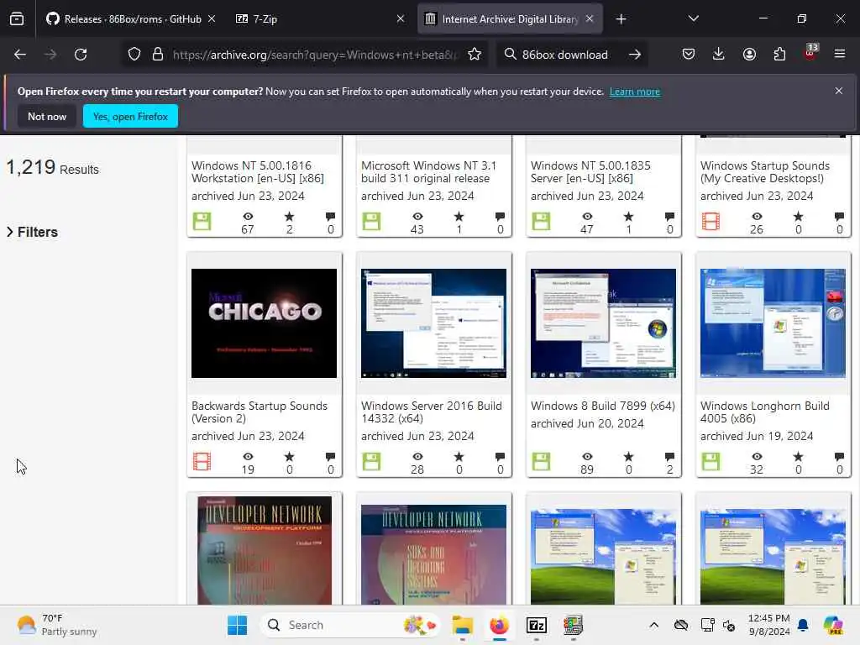Expand the Filters section
The width and height of the screenshot is (860, 645).
(32, 232)
